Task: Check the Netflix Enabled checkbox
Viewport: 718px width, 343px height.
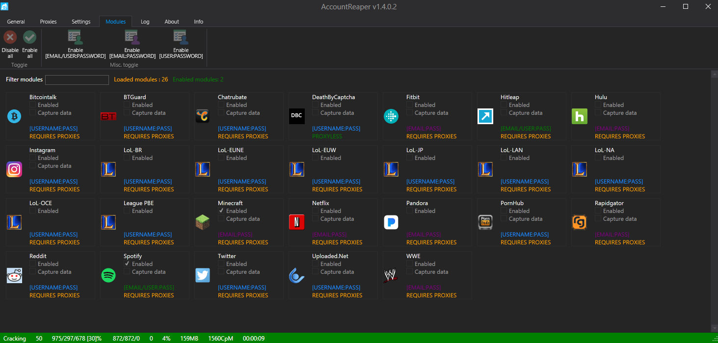Action: 316,211
